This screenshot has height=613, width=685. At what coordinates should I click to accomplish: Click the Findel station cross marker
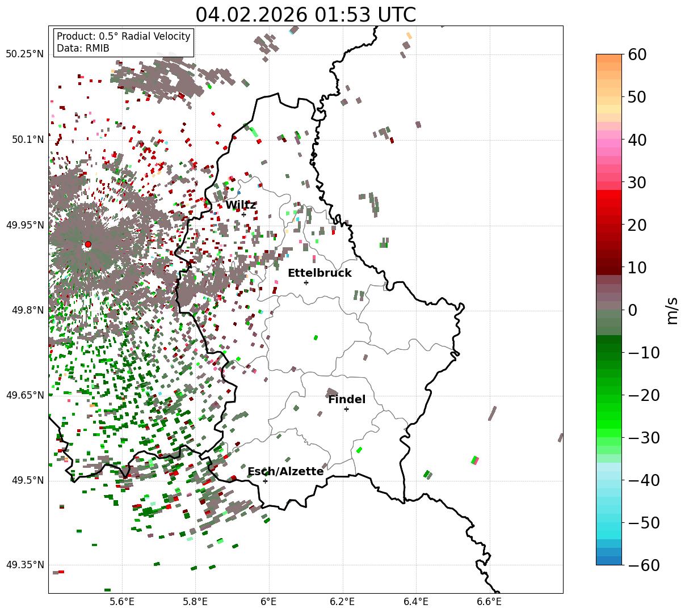[x=346, y=409]
